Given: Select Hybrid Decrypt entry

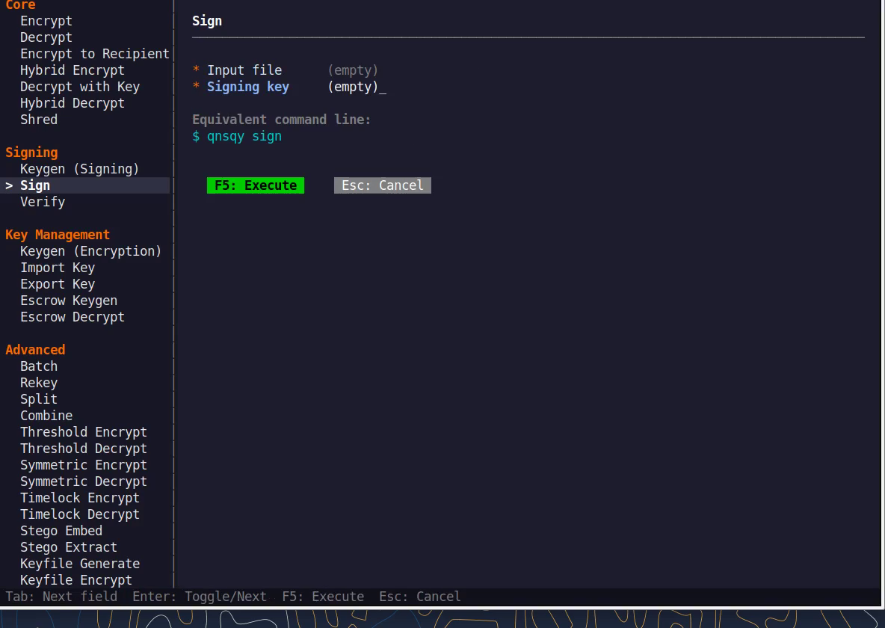Looking at the screenshot, I should tap(73, 102).
